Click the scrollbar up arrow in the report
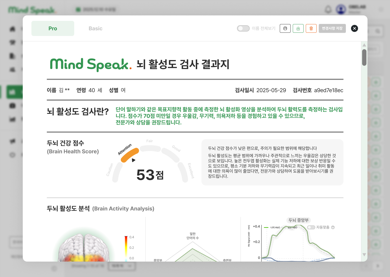Viewport: 390px width, 277px height. pyautogui.click(x=364, y=45)
